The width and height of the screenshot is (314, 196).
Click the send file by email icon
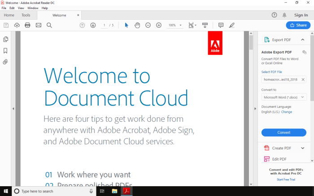[x=39, y=25]
